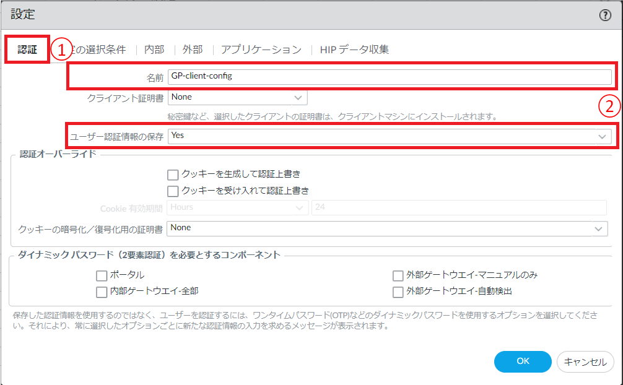Image resolution: width=623 pixels, height=385 pixels.
Task: Click the Cookie lifetime value field showing 24
Action: click(x=460, y=208)
